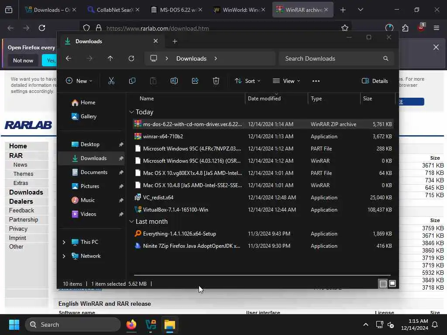447x335 pixels.
Task: Click the Windows taskbar Search box
Action: point(73,325)
